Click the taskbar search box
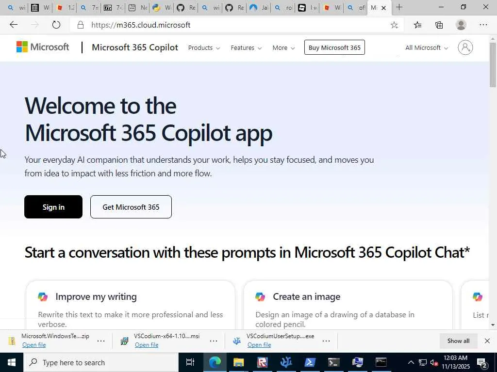The image size is (497, 372). 101,362
